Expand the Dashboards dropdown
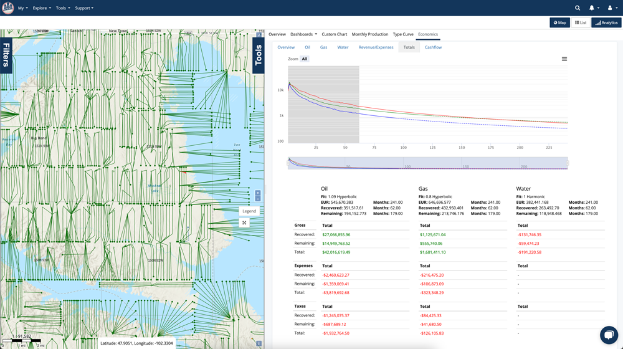This screenshot has height=349, width=623. [x=303, y=34]
